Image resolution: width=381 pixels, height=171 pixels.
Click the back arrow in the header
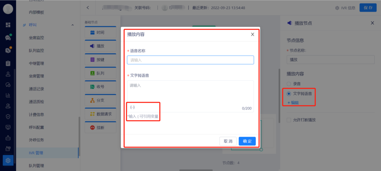pos(88,8)
